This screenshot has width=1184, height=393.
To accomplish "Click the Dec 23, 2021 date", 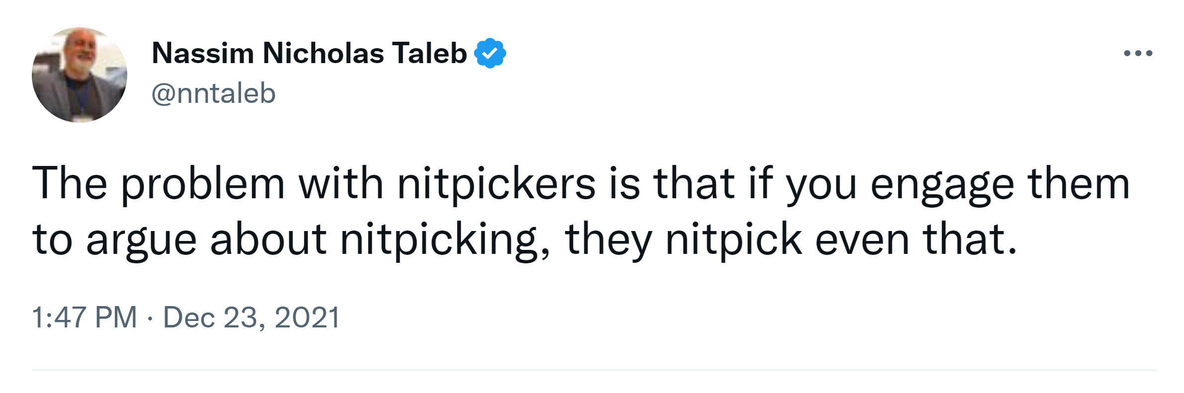I will 251,317.
